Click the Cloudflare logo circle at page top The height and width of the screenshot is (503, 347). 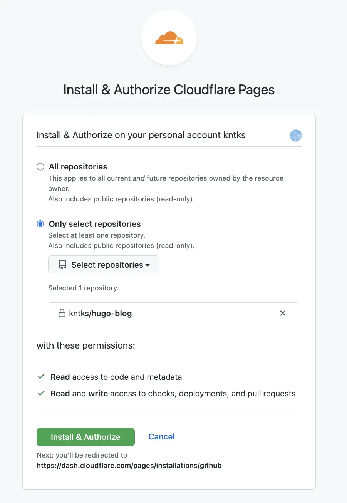coord(169,37)
